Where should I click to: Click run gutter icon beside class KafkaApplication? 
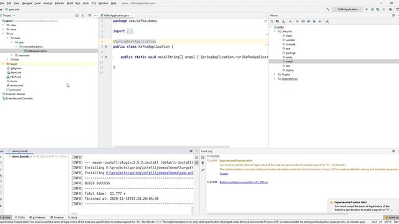107,47
